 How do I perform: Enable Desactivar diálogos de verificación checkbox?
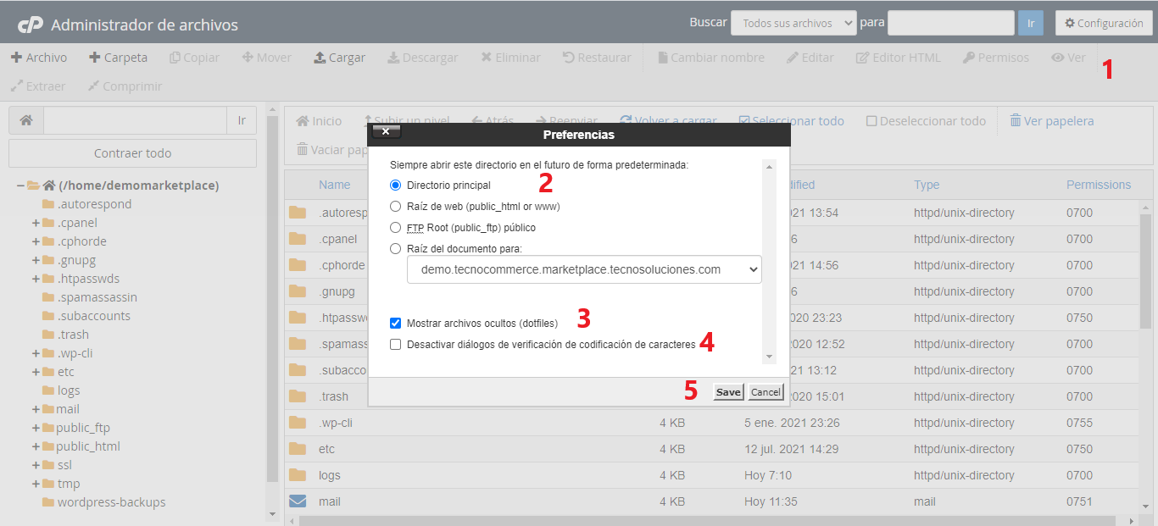click(x=395, y=345)
